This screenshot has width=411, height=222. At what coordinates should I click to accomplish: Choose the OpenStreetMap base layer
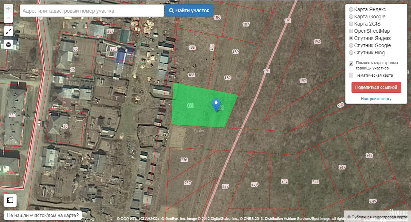[351, 31]
